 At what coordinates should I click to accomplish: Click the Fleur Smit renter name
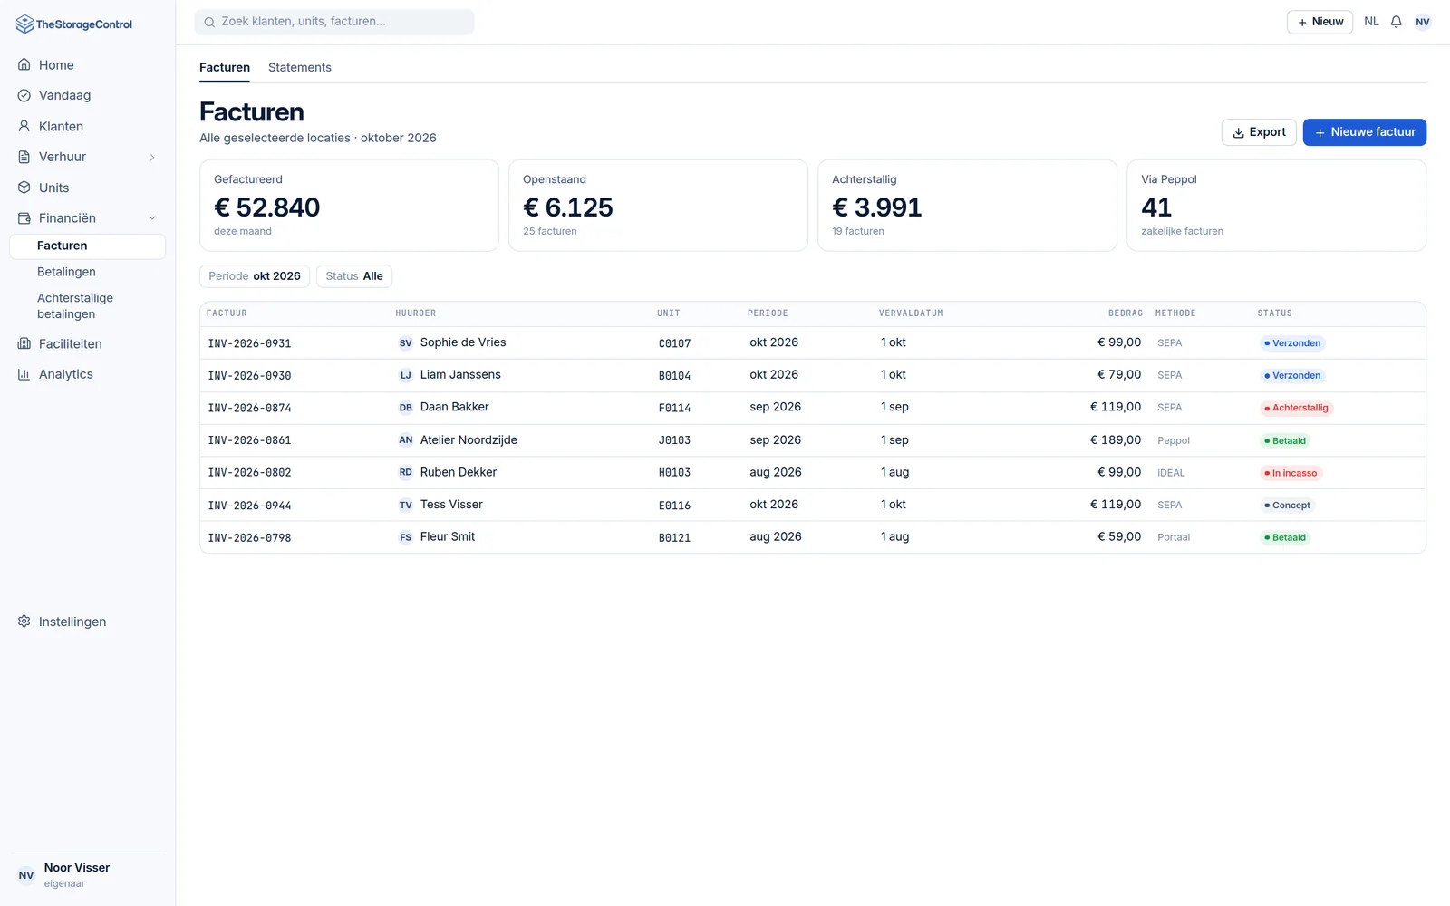pyautogui.click(x=448, y=537)
